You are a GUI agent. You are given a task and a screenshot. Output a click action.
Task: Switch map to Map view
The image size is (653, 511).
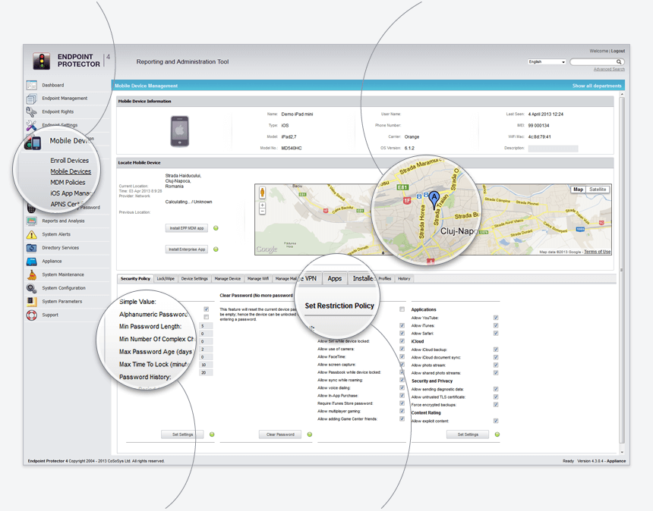tap(578, 190)
